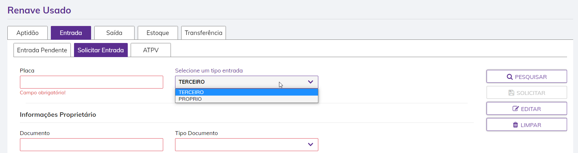
Task: Go to the Estoque tab
Action: click(x=158, y=33)
